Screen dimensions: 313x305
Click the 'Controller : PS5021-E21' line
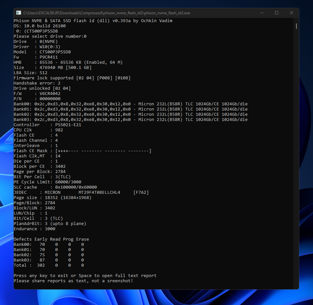coord(47,125)
